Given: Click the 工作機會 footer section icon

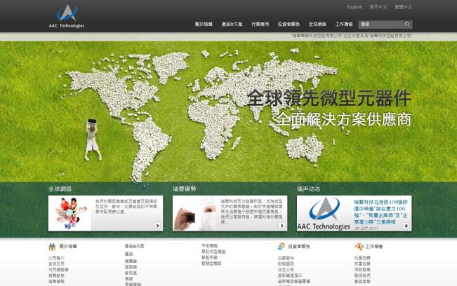Looking at the screenshot, I should click(358, 247).
